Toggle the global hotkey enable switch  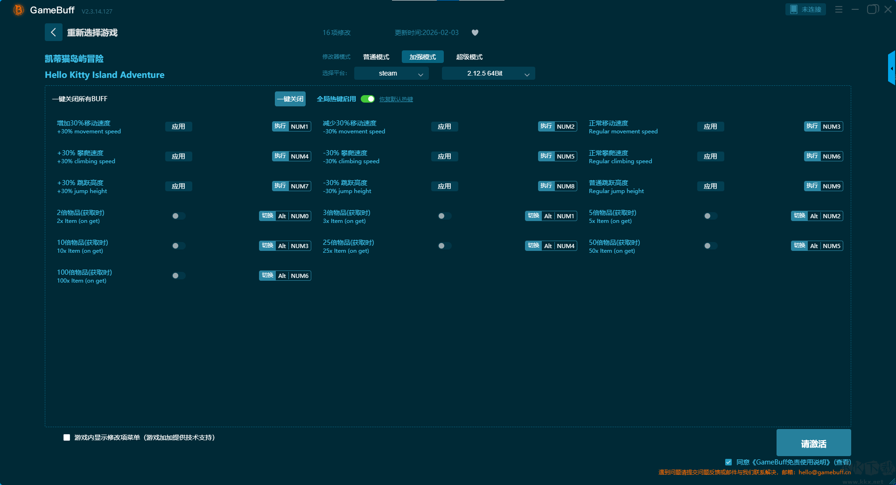pos(368,99)
